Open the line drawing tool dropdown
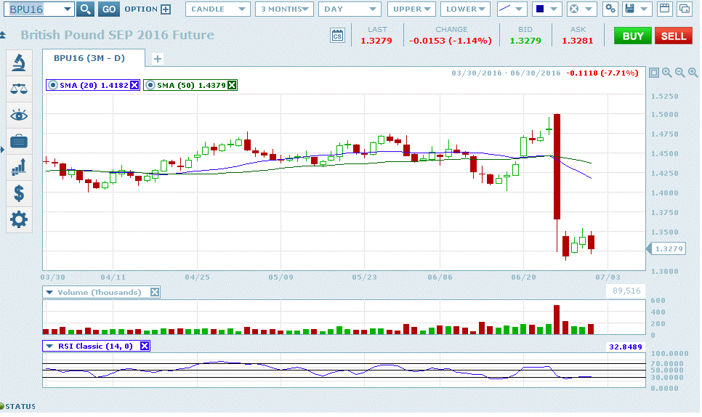This screenshot has width=702, height=417. [519, 9]
